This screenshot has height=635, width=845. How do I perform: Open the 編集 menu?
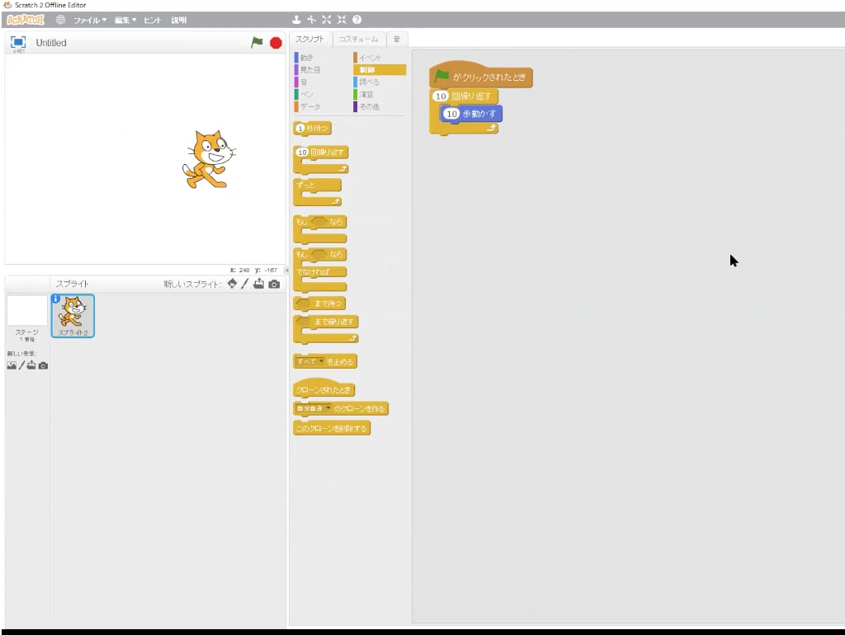point(125,20)
